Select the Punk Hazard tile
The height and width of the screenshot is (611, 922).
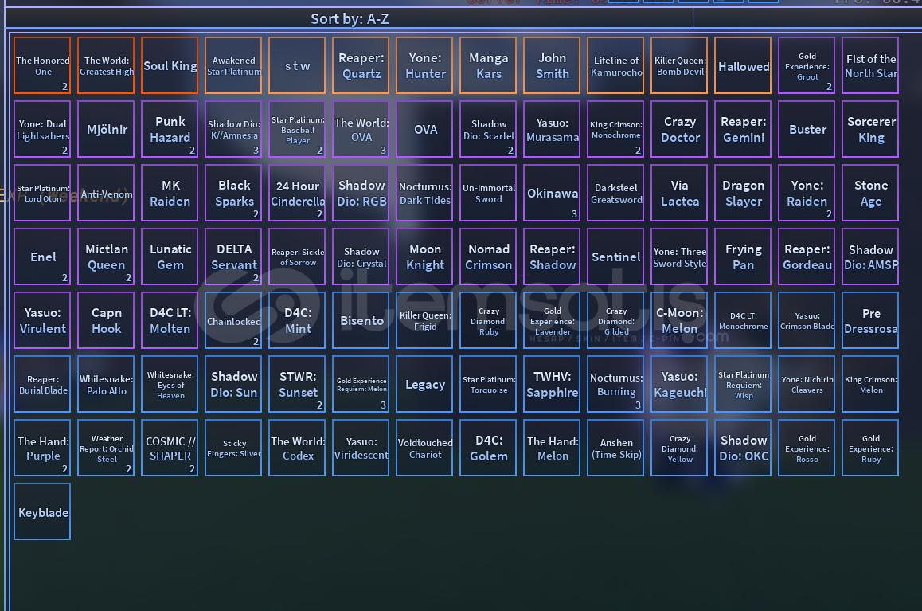[170, 129]
